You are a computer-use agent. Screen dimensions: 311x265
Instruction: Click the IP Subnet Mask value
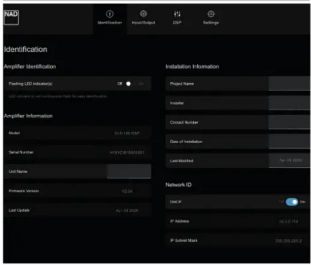tap(288, 241)
